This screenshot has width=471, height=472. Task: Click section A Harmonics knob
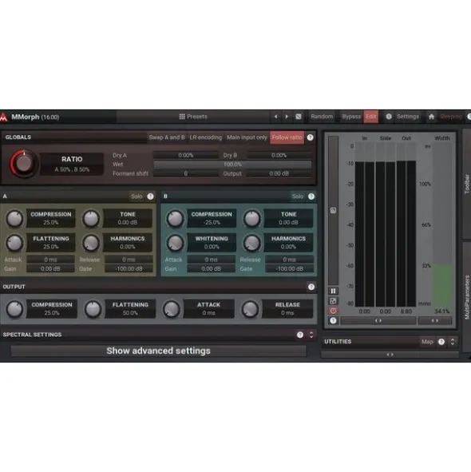tap(91, 243)
